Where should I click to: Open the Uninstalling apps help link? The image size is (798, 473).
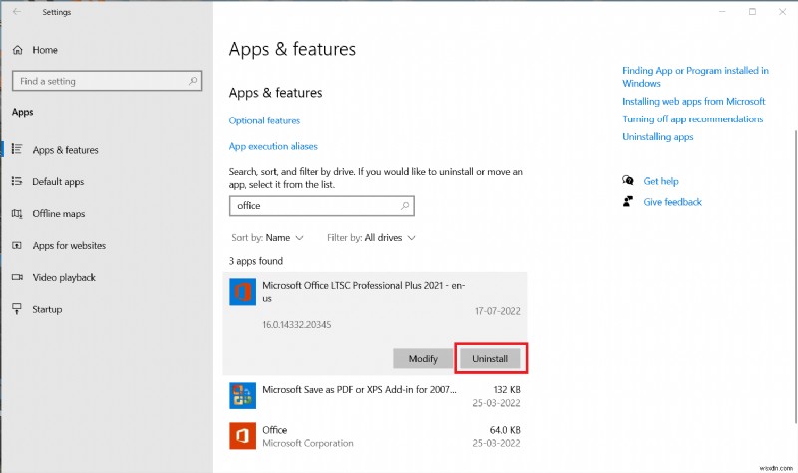click(x=658, y=137)
